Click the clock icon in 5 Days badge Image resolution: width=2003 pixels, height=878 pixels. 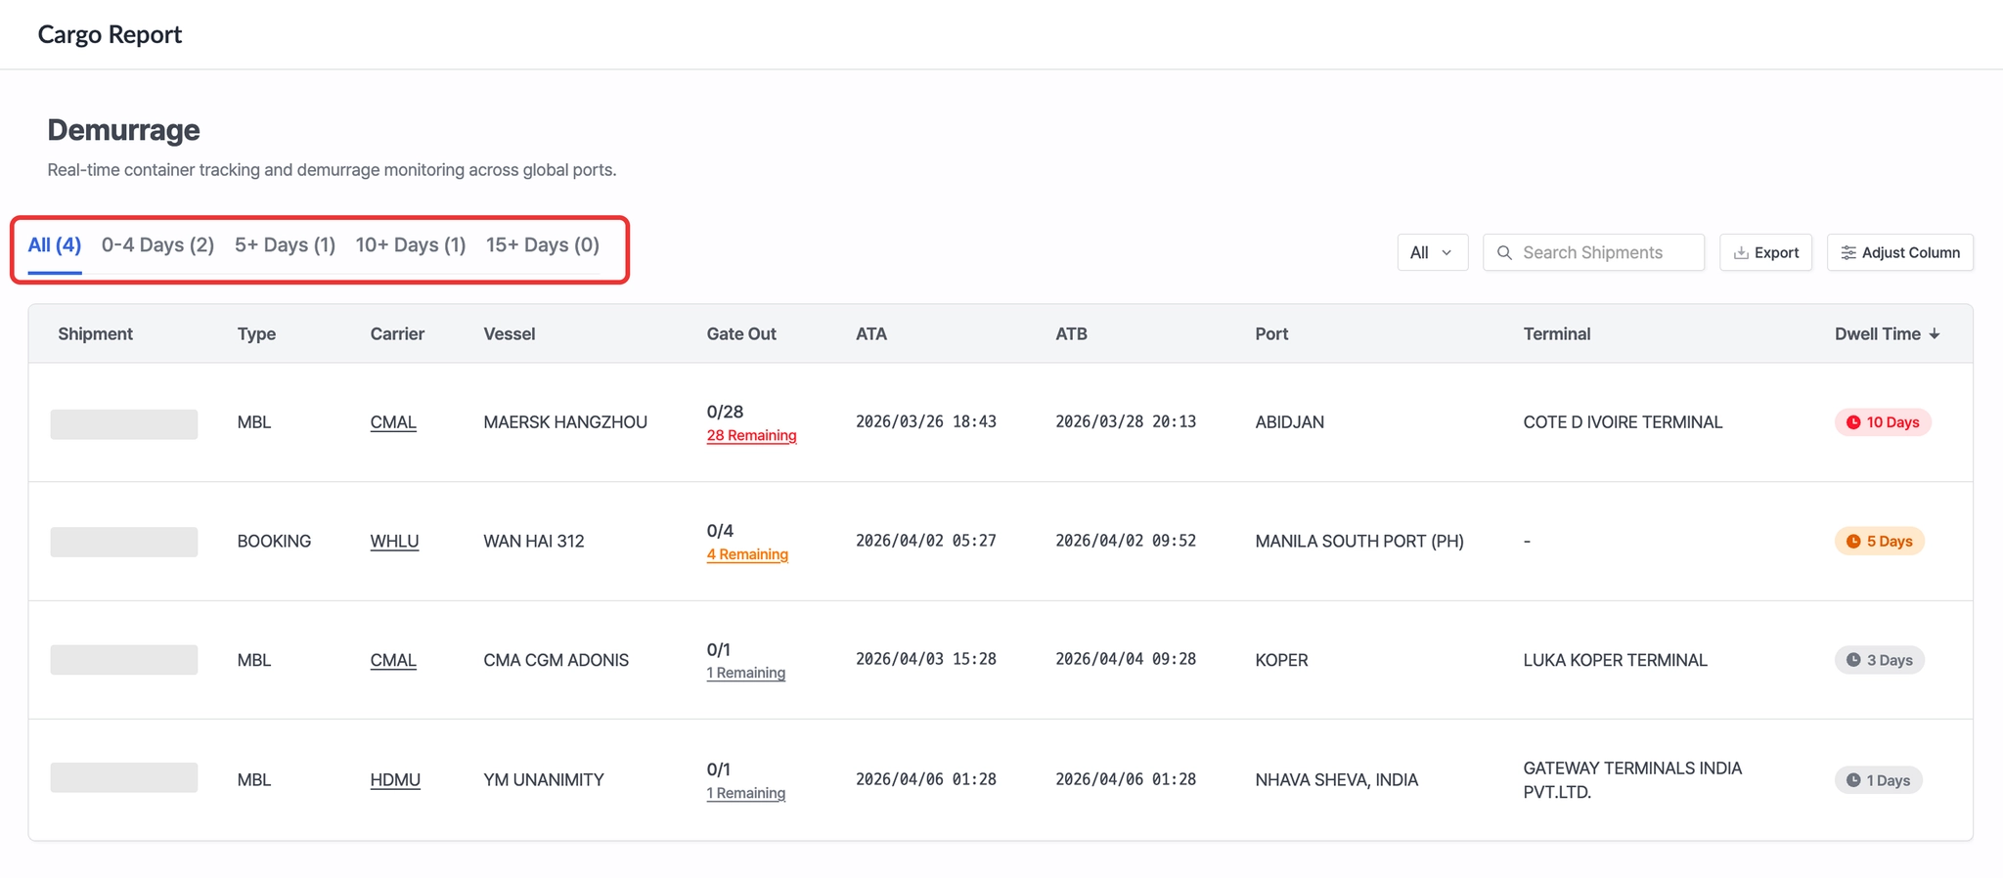pyautogui.click(x=1852, y=541)
